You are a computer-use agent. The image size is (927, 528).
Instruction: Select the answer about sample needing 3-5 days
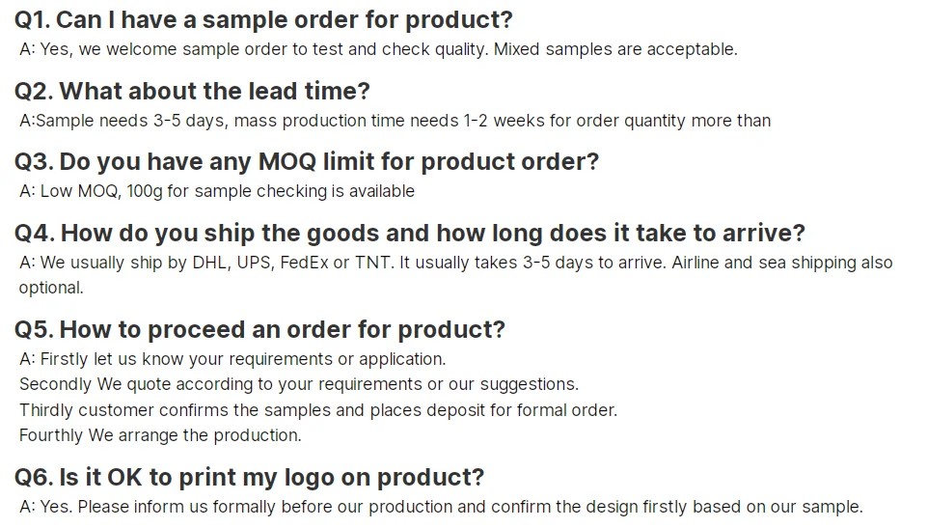click(395, 121)
